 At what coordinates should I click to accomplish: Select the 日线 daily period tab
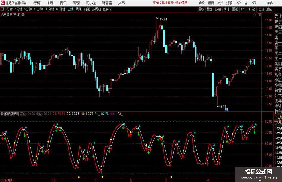coord(70,9)
